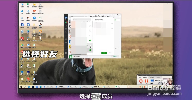Remove the second selected contact from the list

click(112, 28)
